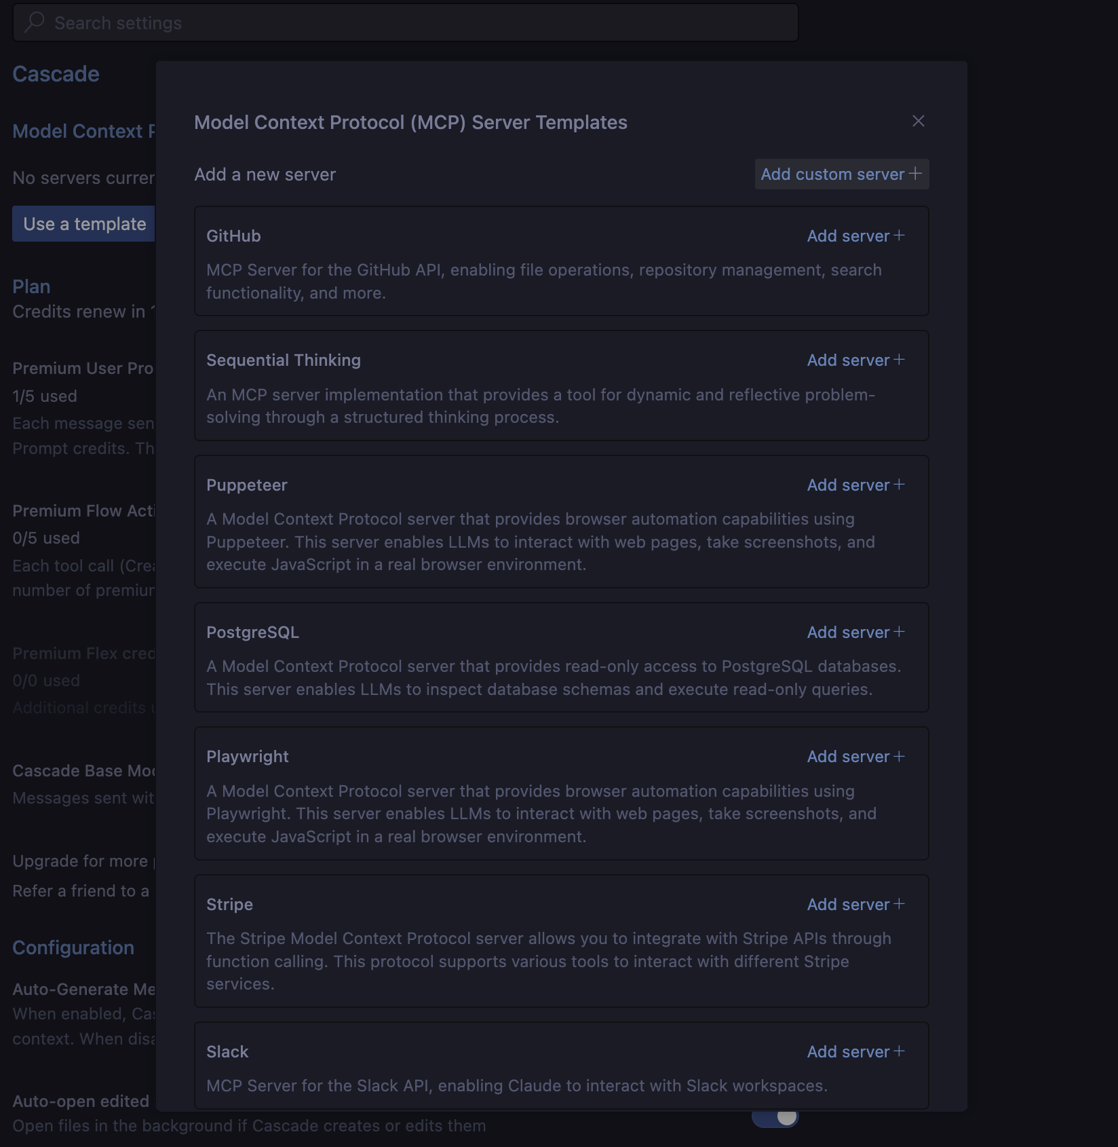Click the Cascade section heading
Viewport: 1118px width, 1147px height.
[x=56, y=74]
